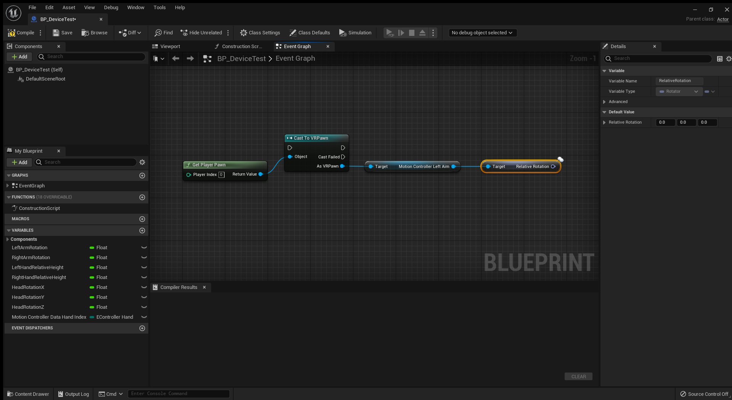
Task: Open the Variable Type Rotator dropdown
Action: tap(679, 92)
